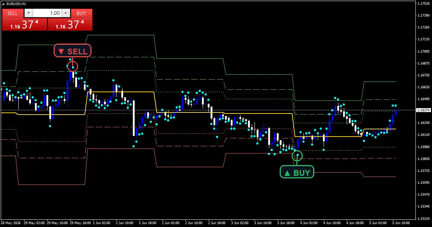
Task: Click the 1.17005 price scale label
Action: click(x=423, y=51)
